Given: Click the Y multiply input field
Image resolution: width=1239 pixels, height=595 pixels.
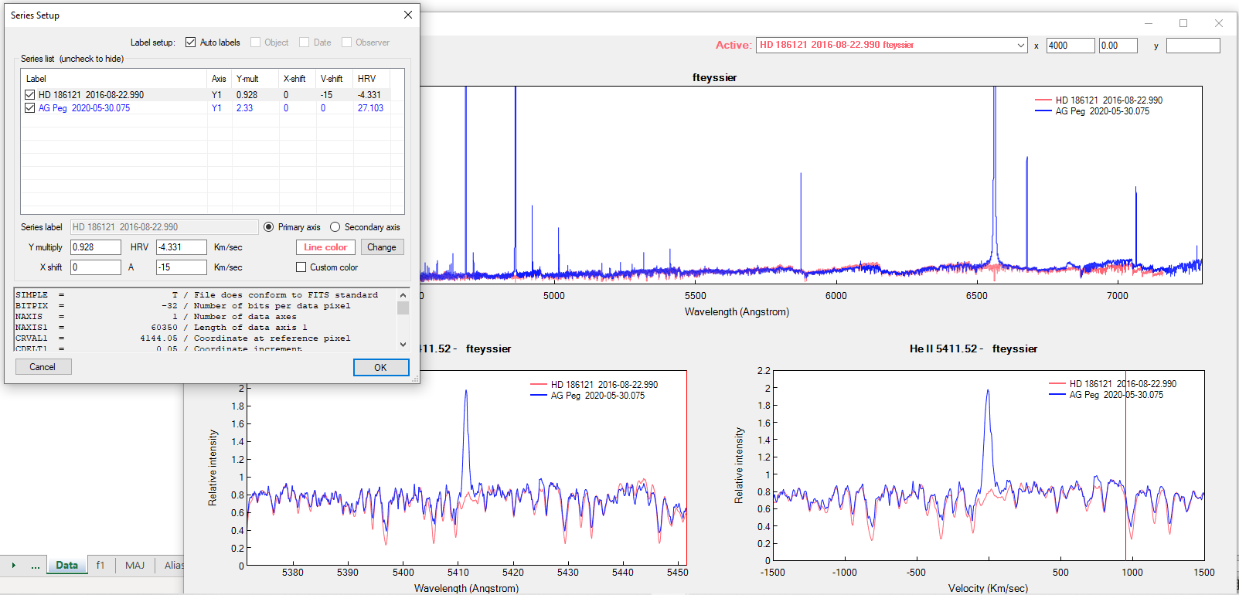Looking at the screenshot, I should coord(96,247).
